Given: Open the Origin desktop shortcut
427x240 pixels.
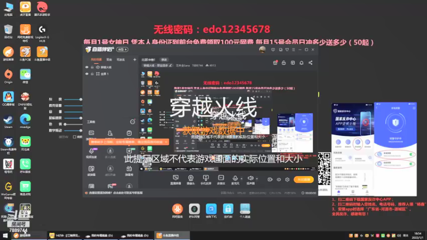Looking at the screenshot, I should pos(9,76).
